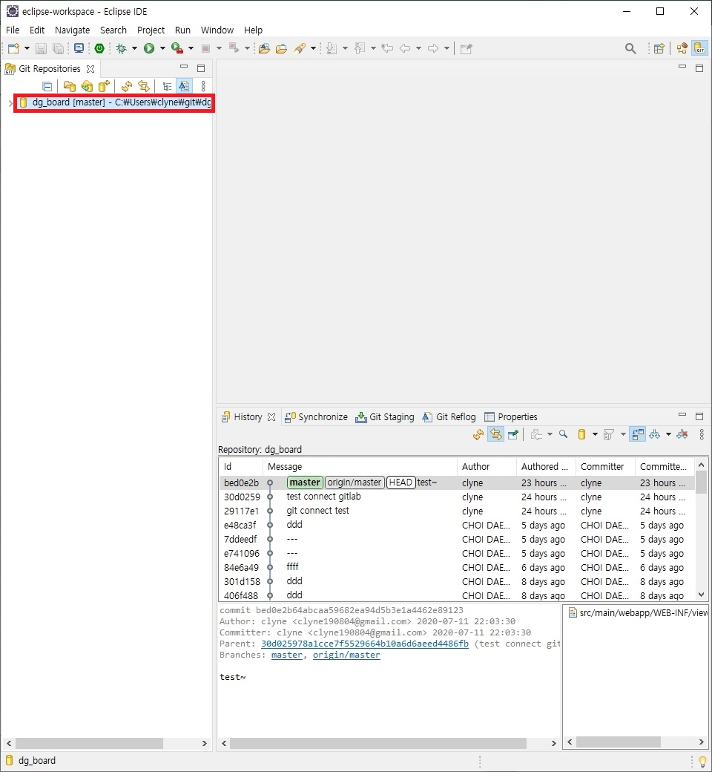712x772 pixels.
Task: Click the Run External Tools icon
Action: click(177, 48)
